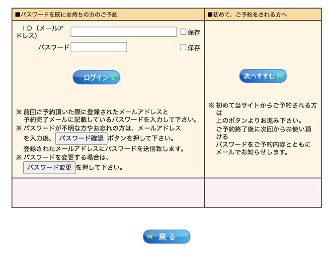
Task: Check 保存 beside the ID field
Action: [183, 32]
